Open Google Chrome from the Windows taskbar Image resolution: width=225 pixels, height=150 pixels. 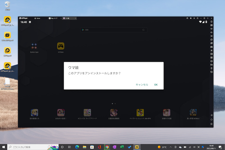coord(107,147)
